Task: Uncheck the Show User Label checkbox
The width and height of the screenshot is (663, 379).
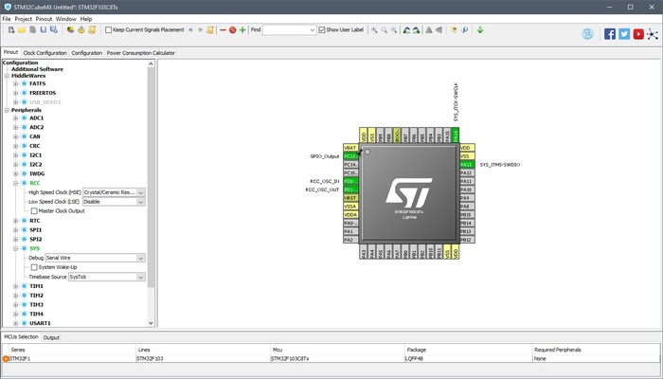Action: tap(322, 30)
